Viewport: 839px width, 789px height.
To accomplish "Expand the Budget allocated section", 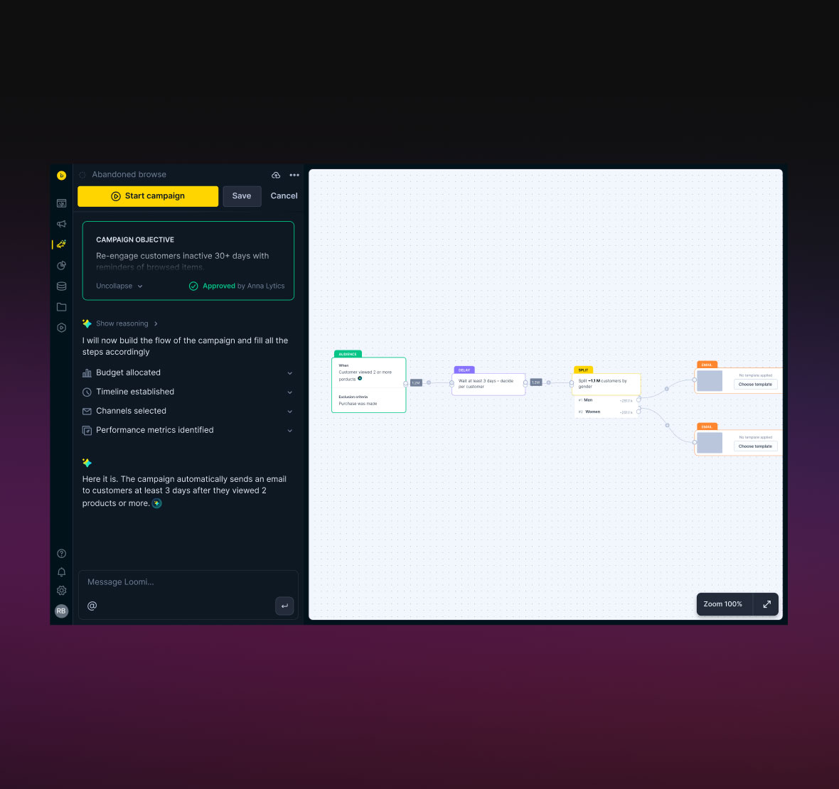I will pos(289,373).
